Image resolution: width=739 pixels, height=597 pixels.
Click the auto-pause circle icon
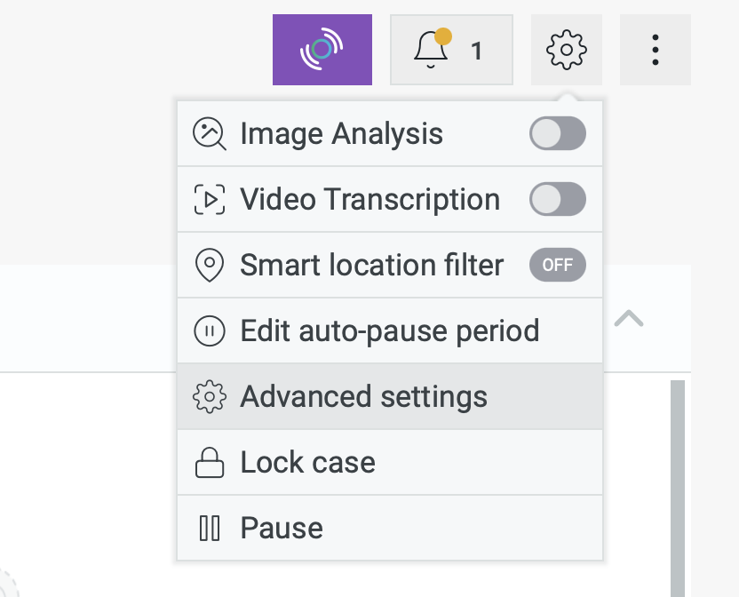210,331
